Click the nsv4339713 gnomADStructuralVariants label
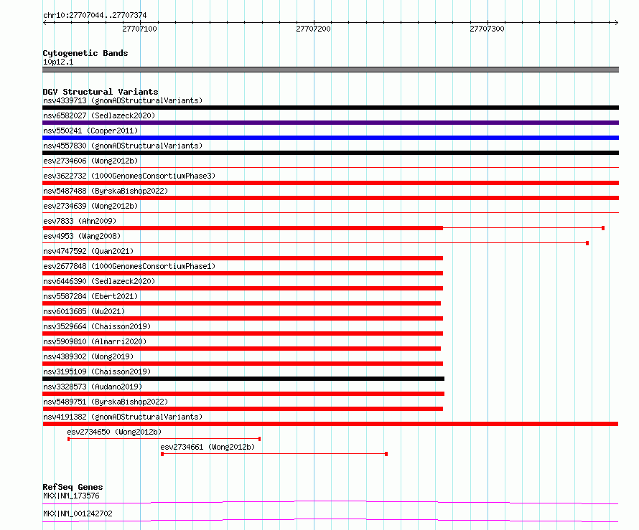Viewport: 639px width, 530px height. pyautogui.click(x=123, y=100)
